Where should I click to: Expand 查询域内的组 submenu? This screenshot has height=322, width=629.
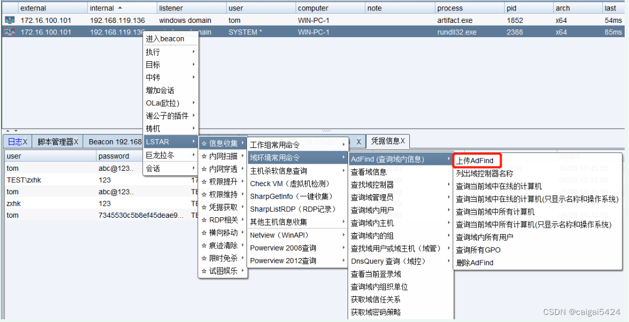click(x=400, y=236)
